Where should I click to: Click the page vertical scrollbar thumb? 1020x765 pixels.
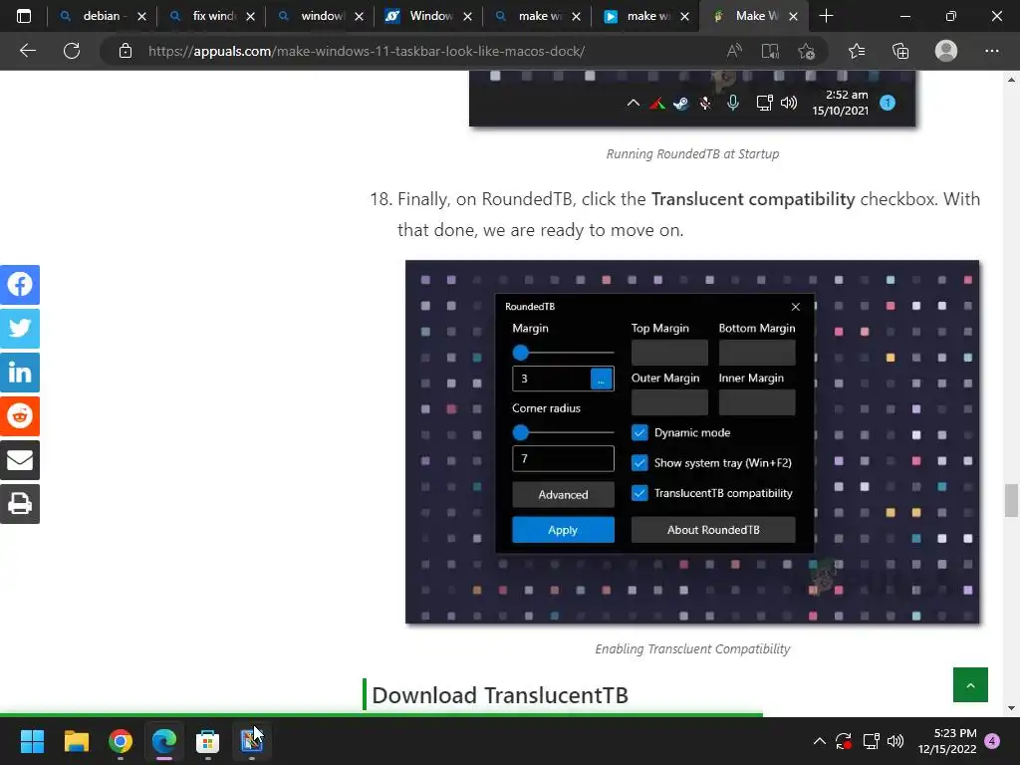(1011, 500)
